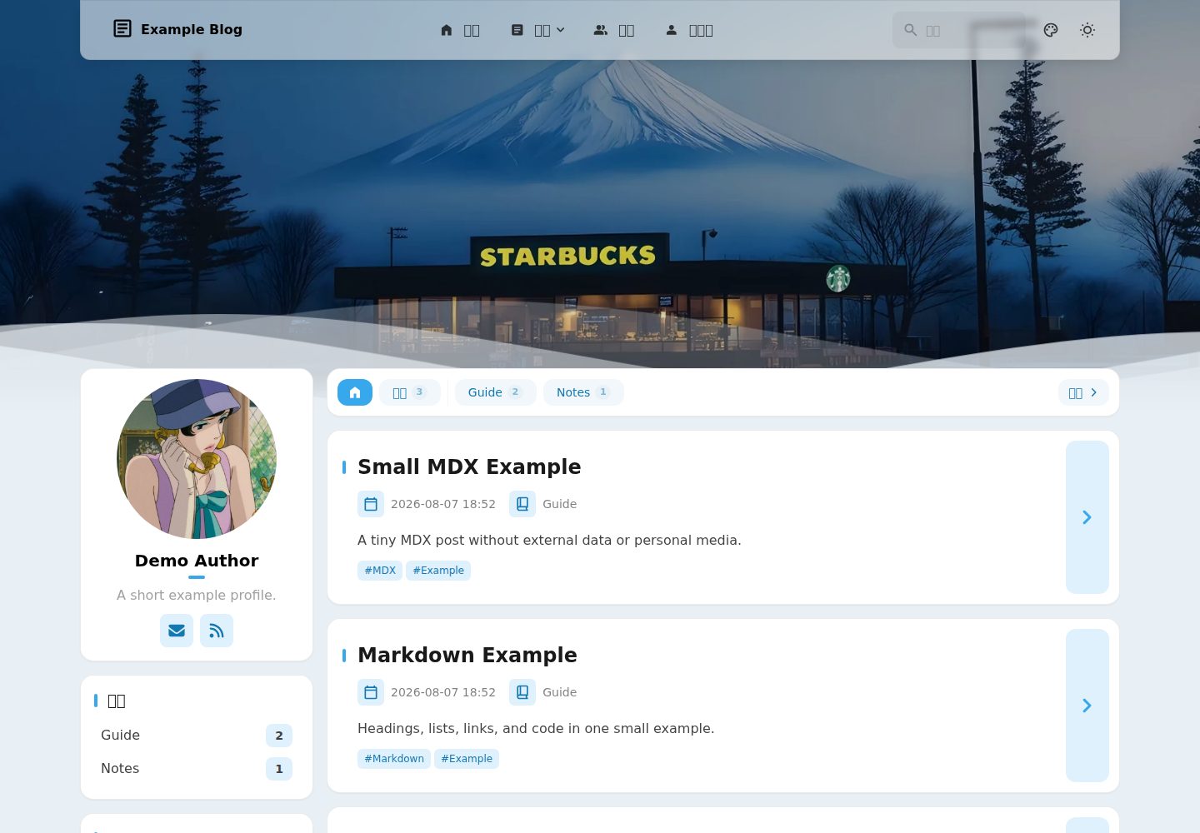1200x833 pixels.
Task: Select the blue home button in the filter bar
Action: [x=355, y=392]
